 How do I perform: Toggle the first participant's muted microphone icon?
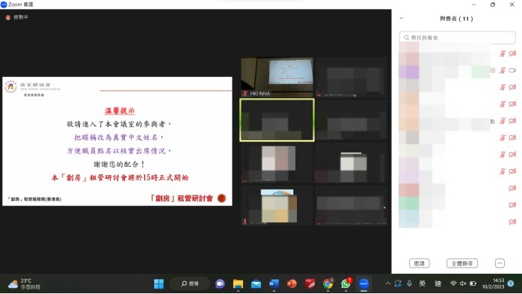pyautogui.click(x=503, y=54)
